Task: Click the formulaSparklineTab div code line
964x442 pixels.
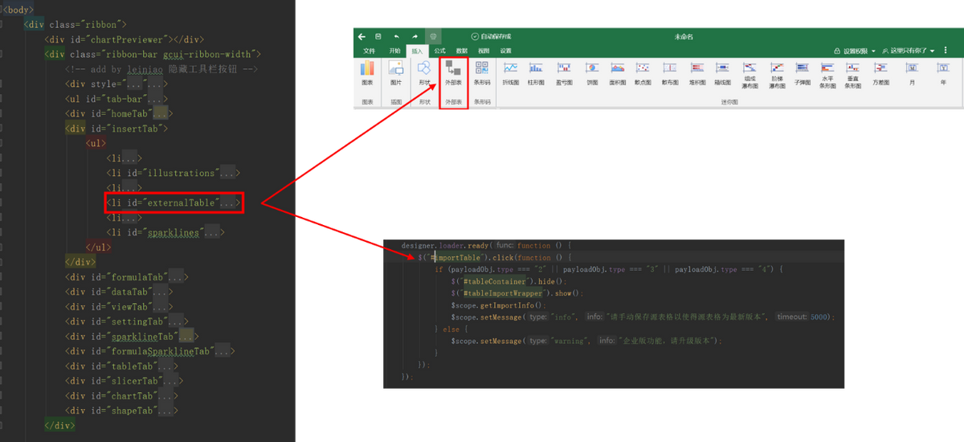Action: click(x=150, y=351)
